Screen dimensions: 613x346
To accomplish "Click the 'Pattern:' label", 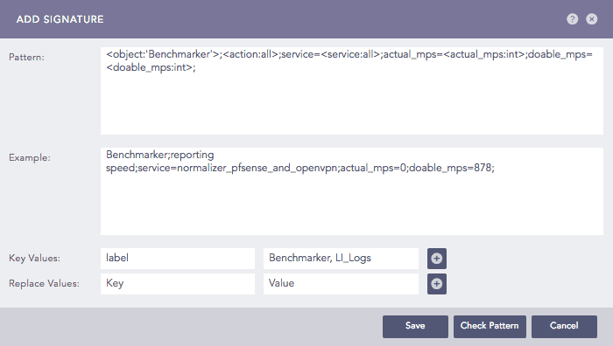I will click(26, 58).
